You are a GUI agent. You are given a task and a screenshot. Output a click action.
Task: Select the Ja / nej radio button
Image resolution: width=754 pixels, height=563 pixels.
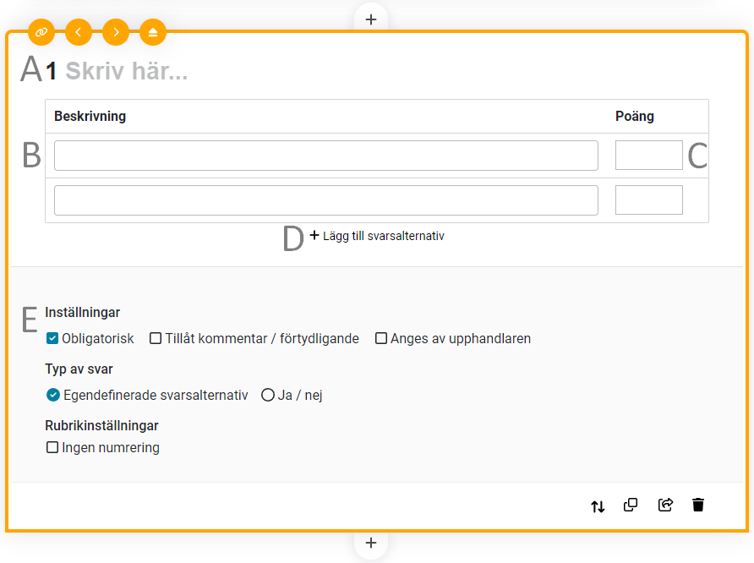(x=268, y=395)
